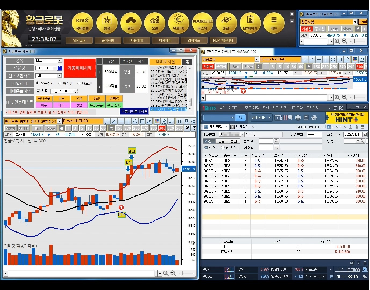Open the 메뉴 hamburger coin icon
The image size is (370, 290).
[x=274, y=23]
